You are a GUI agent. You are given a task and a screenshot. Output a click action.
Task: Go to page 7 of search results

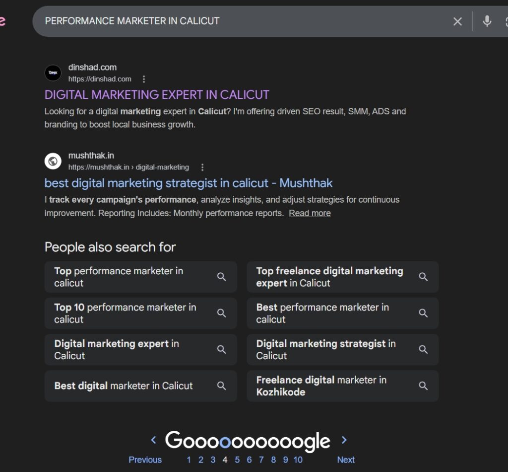[261, 460]
